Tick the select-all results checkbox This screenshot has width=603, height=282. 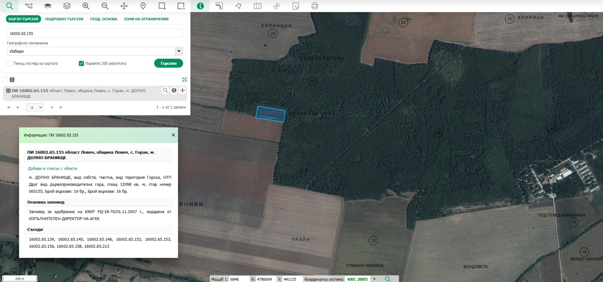pos(5,80)
